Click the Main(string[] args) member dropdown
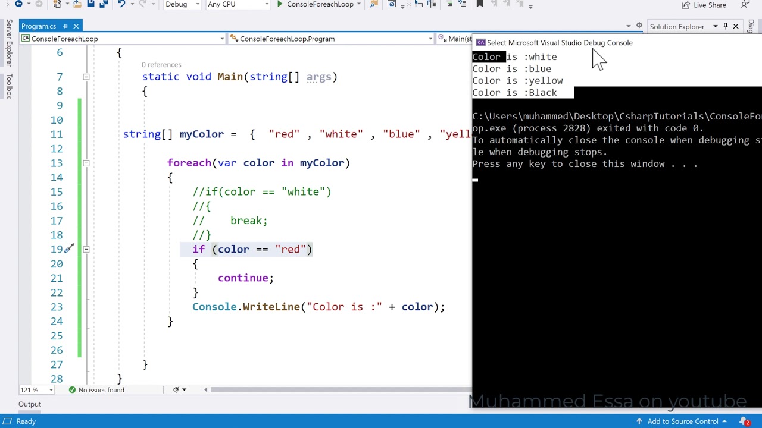Viewport: 762px width, 428px height. (455, 39)
